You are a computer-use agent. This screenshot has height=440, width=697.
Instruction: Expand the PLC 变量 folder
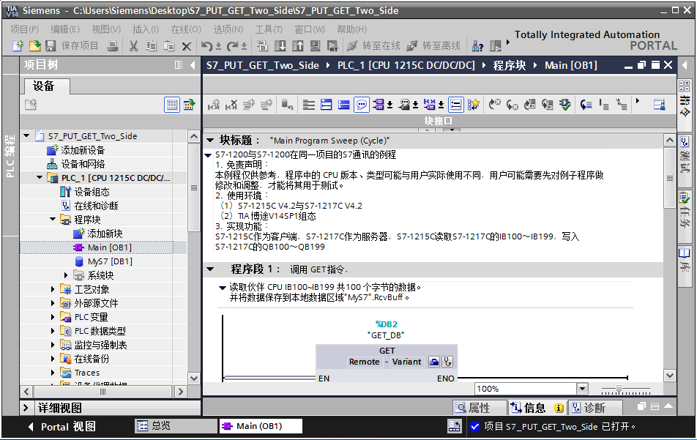[x=53, y=317]
